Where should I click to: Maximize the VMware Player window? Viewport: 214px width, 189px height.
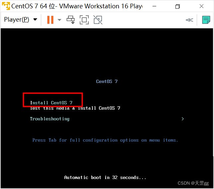[x=177, y=6]
